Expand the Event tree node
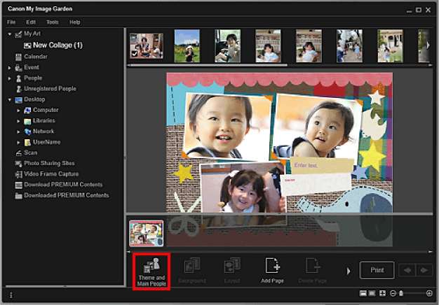The image size is (439, 305). coord(10,68)
